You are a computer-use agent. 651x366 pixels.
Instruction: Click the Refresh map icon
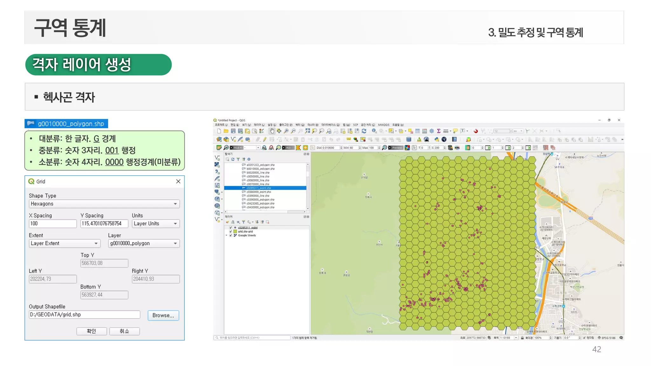point(364,131)
